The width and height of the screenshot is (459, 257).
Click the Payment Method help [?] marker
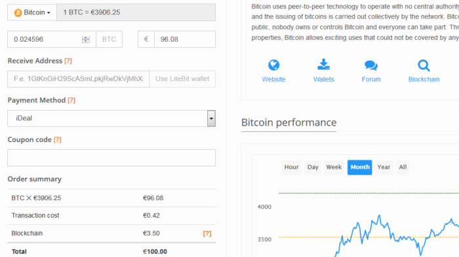point(71,100)
